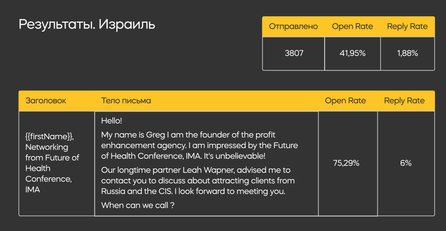The height and width of the screenshot is (231, 446).
Task: Click the summary table's "Open Rate" header
Action: click(352, 26)
